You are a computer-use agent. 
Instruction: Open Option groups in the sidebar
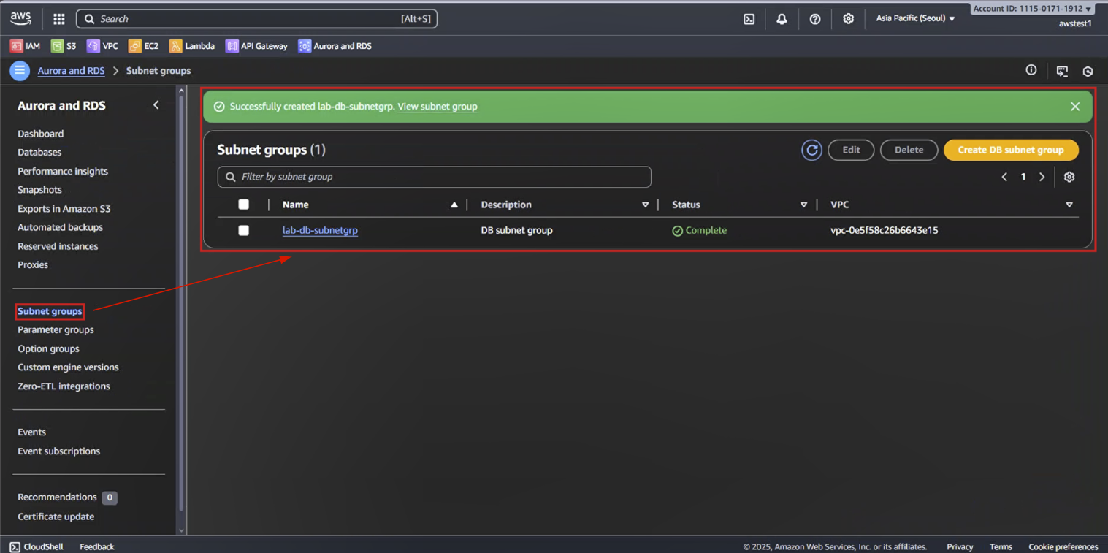(48, 348)
